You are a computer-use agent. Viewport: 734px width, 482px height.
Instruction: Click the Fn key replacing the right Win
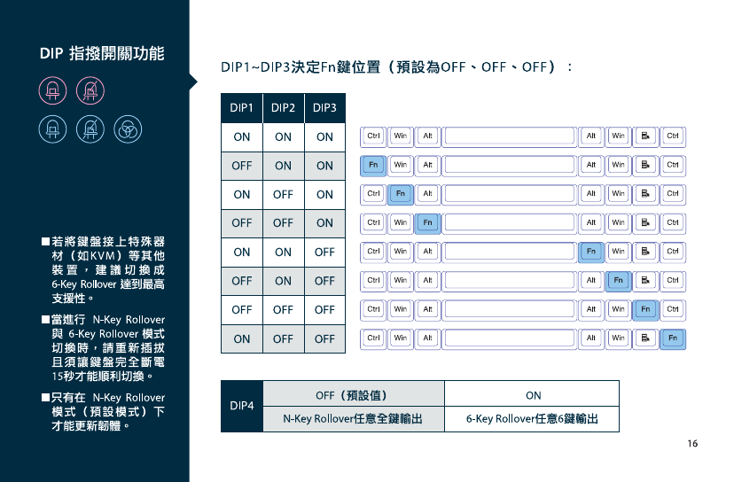(x=619, y=281)
